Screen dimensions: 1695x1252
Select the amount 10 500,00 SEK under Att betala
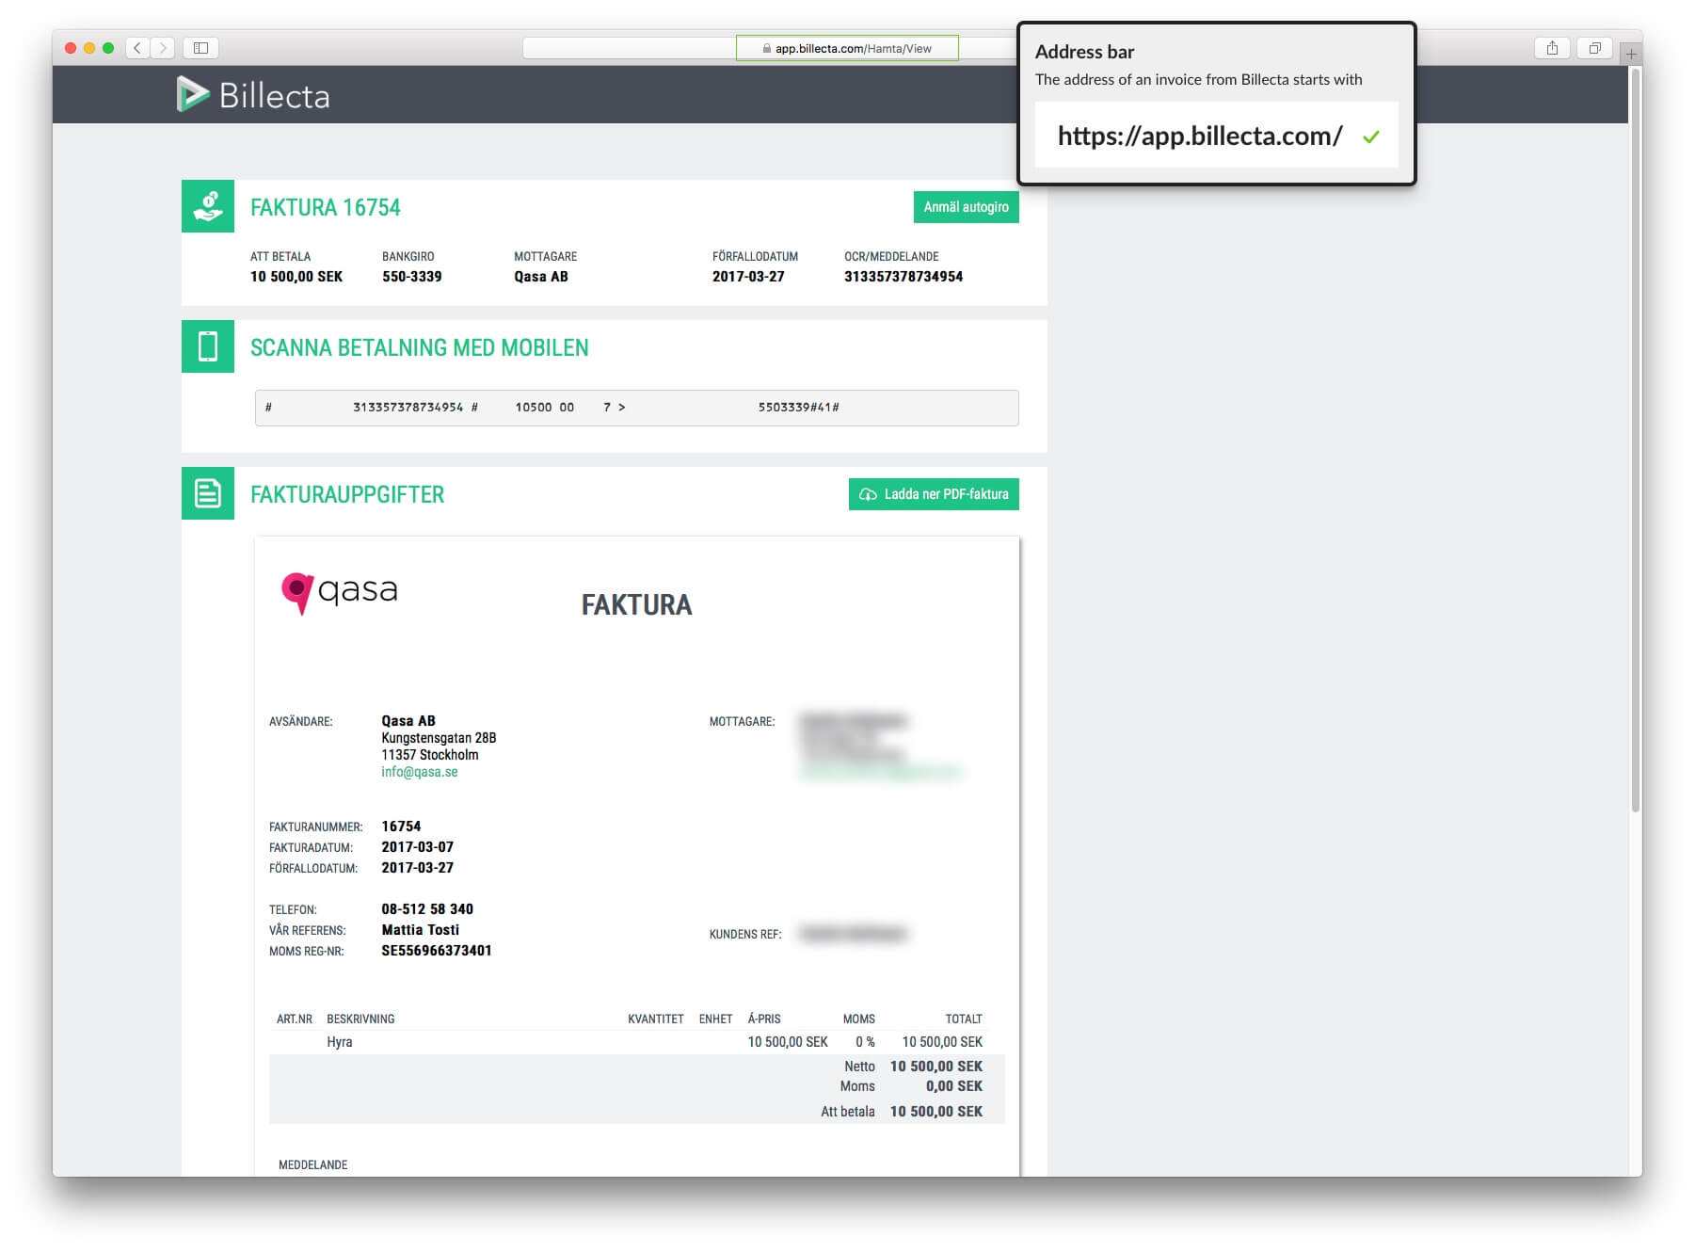coord(296,277)
